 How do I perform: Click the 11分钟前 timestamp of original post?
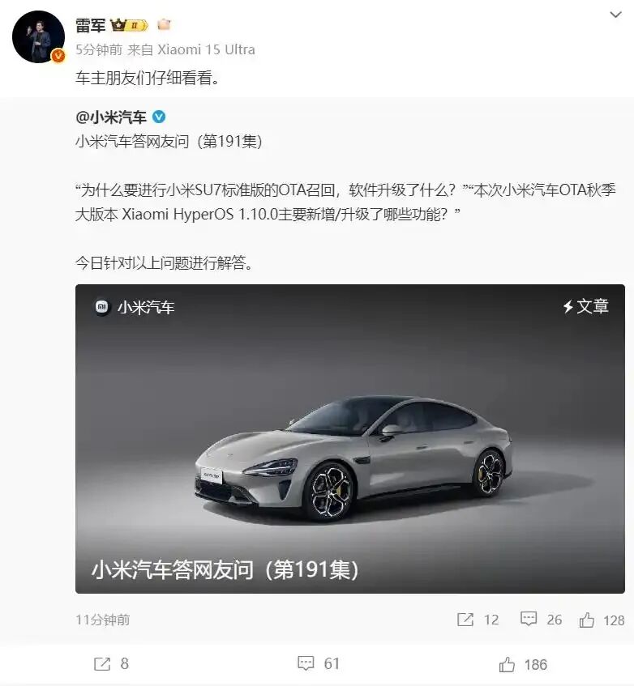pos(102,620)
